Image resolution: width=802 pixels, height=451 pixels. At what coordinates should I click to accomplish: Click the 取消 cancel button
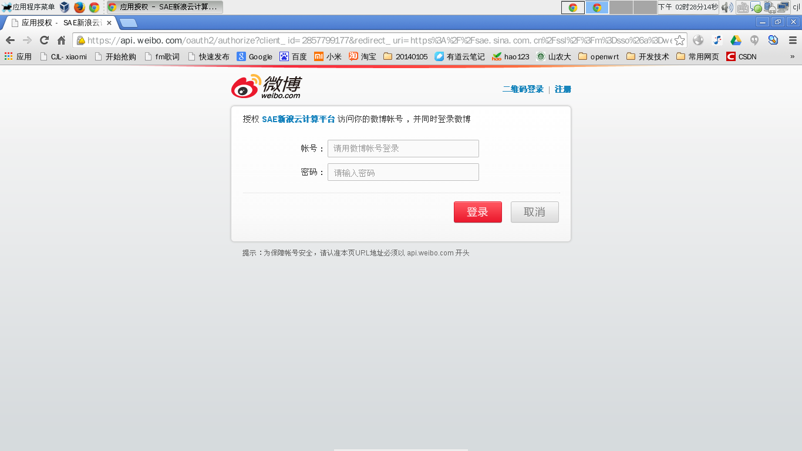[535, 212]
